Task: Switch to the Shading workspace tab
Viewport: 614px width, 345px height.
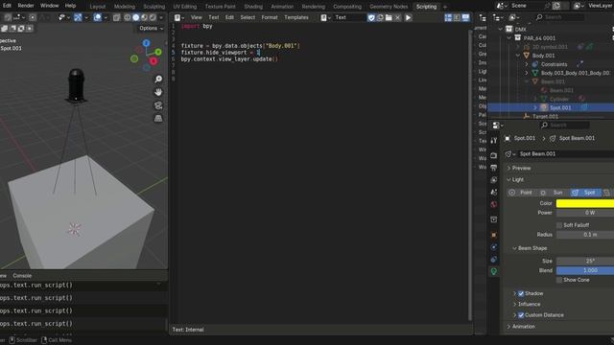Action: [x=253, y=7]
